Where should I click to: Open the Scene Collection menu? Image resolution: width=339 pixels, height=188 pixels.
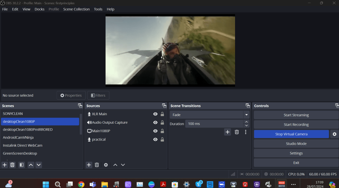(x=76, y=9)
